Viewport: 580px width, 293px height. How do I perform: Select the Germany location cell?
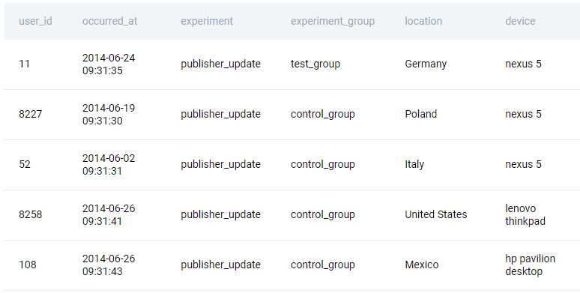pos(426,64)
